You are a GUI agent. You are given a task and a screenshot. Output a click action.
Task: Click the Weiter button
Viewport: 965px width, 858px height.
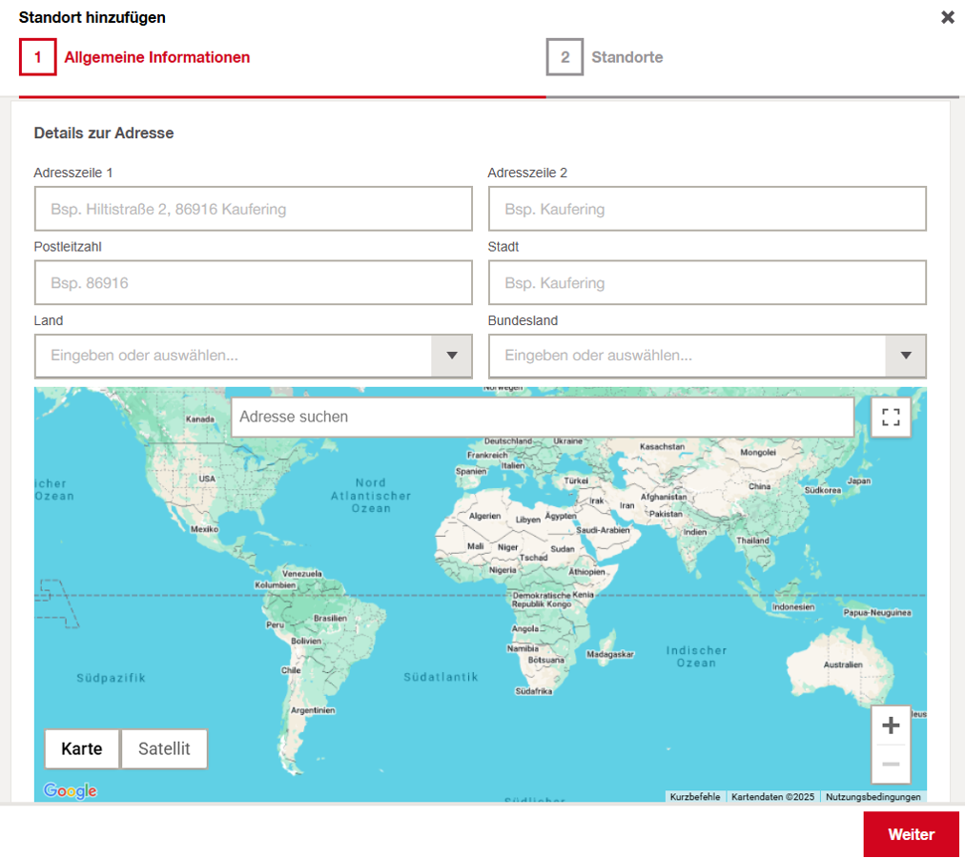911,834
